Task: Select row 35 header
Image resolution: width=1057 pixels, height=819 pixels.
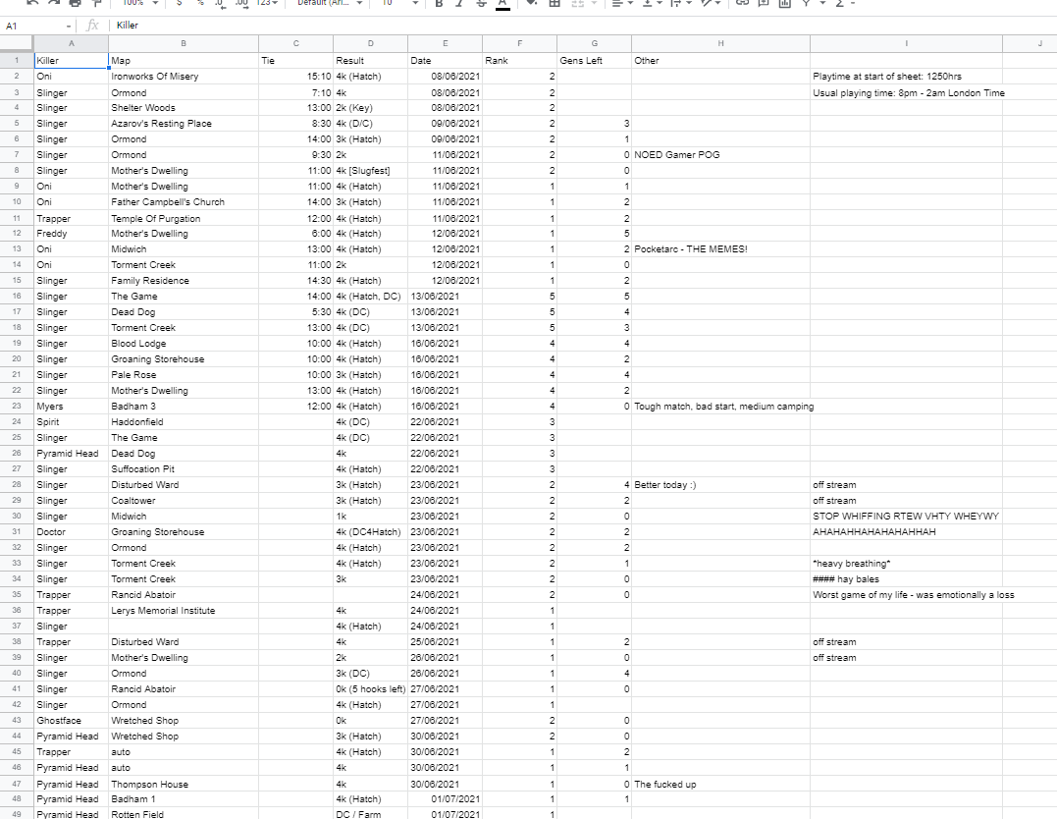Action: (x=16, y=594)
